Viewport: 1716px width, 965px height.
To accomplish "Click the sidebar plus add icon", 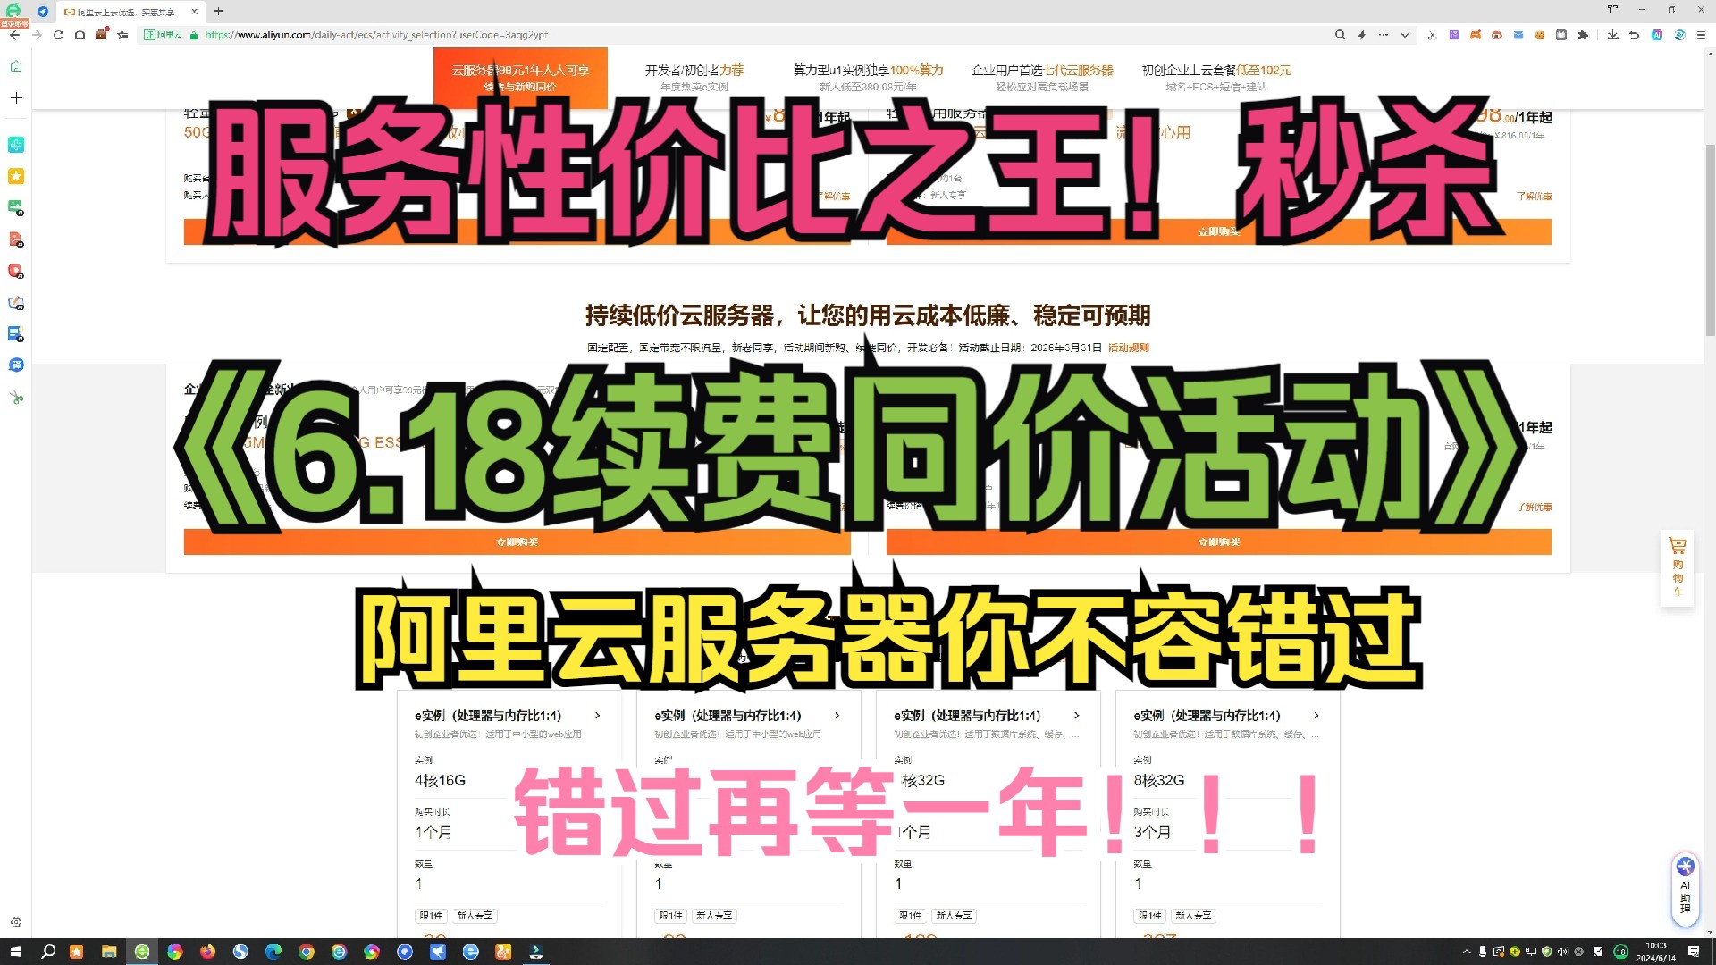I will tap(16, 97).
